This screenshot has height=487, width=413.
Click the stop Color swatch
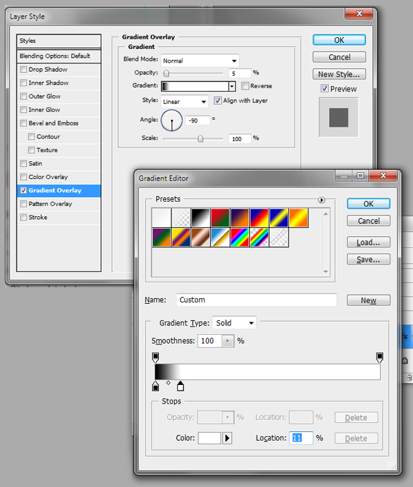coord(209,438)
